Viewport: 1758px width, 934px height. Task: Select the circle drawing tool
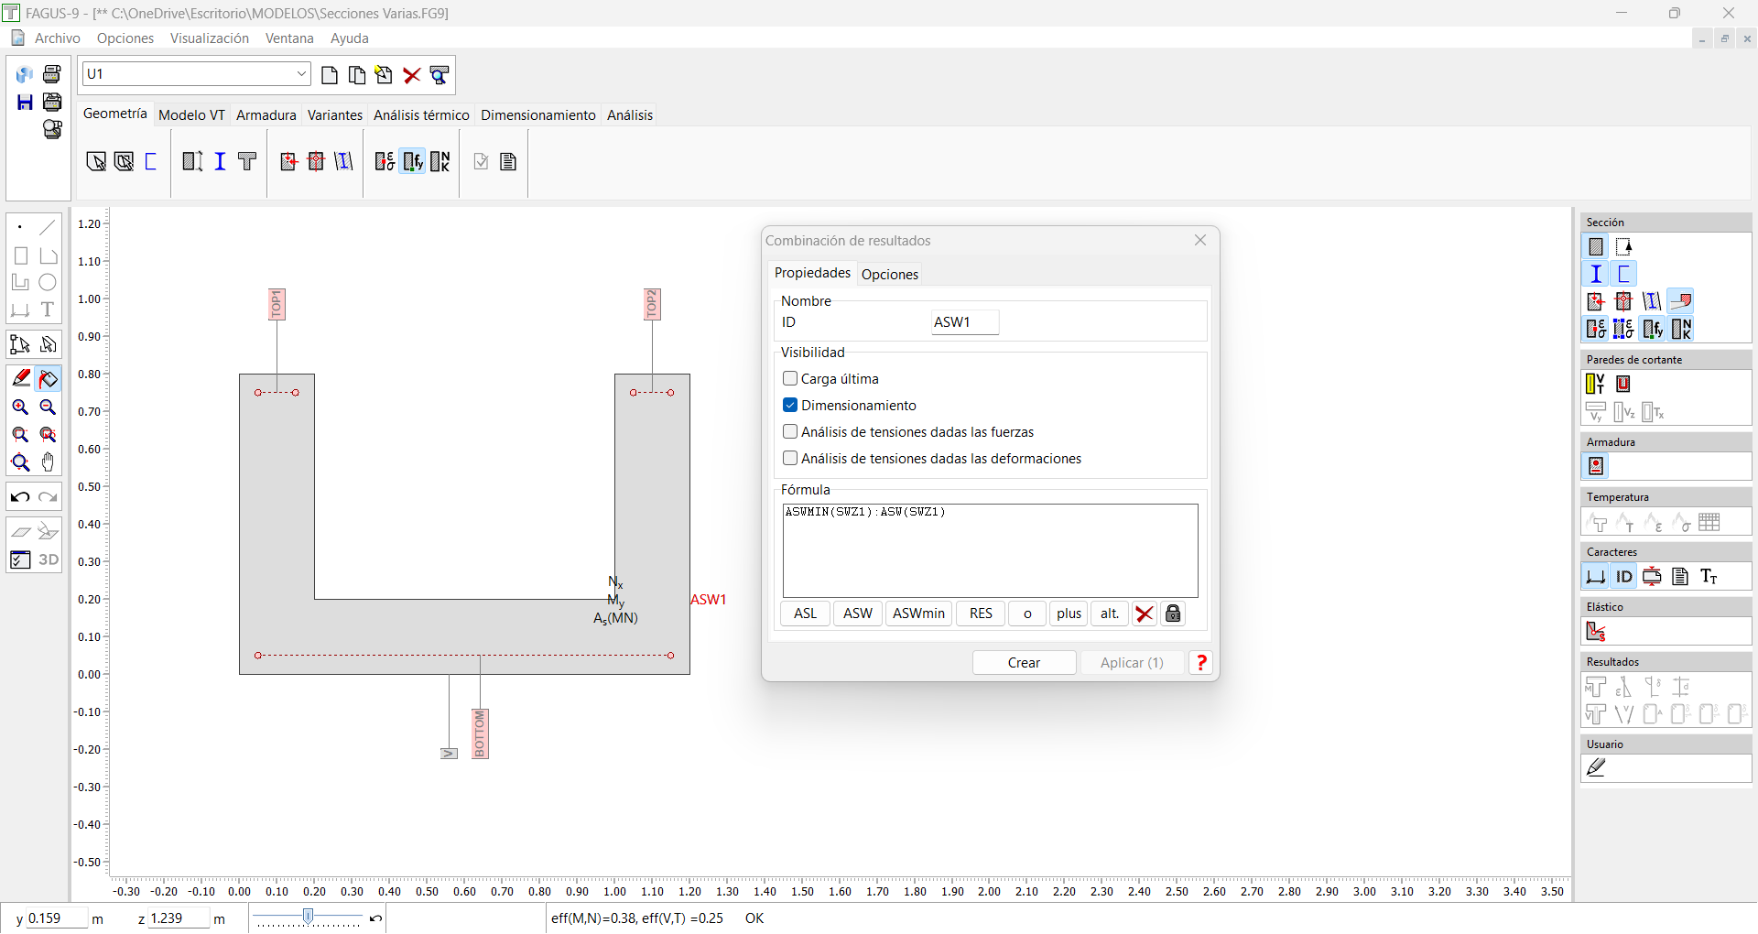click(48, 283)
